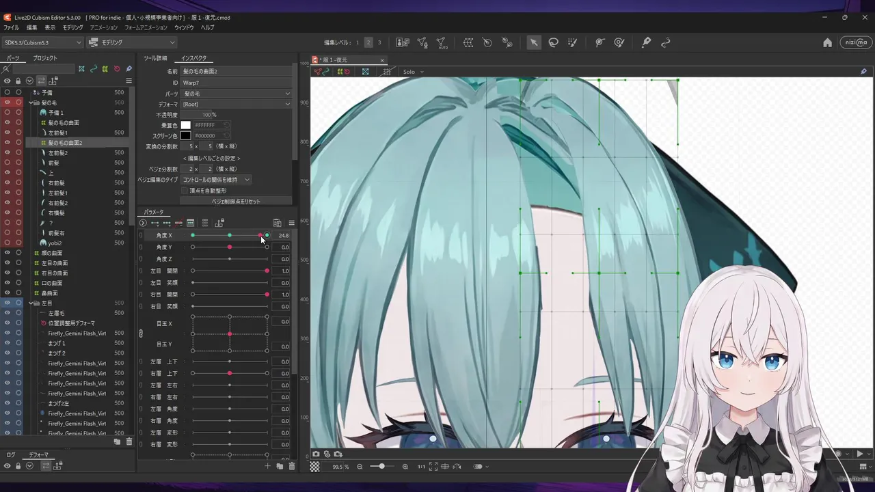
Task: Click the fit to screen icon
Action: pos(433,467)
